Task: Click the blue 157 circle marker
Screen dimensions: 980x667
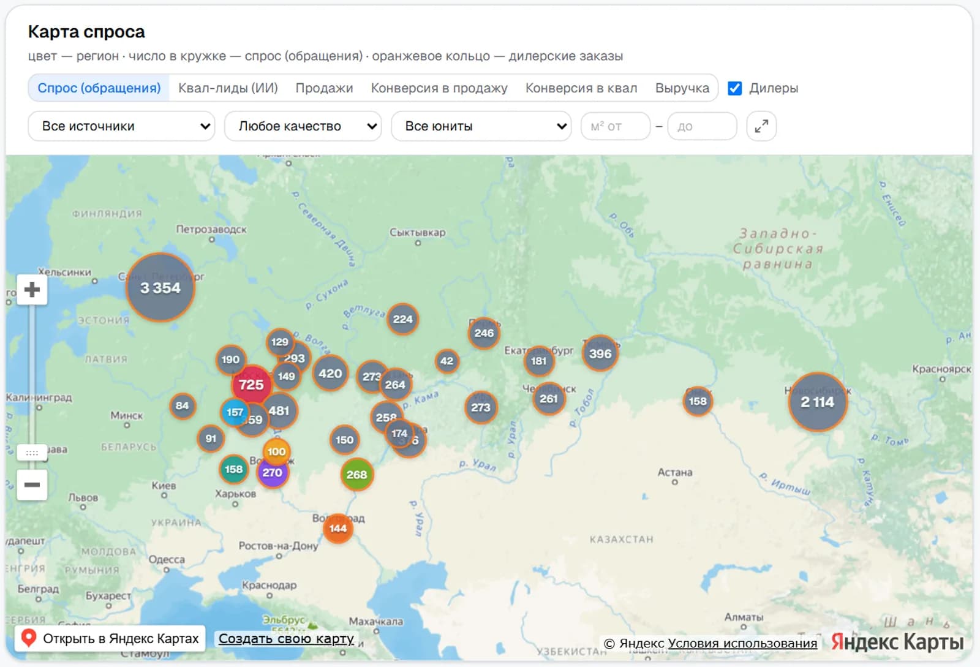Action: (235, 412)
